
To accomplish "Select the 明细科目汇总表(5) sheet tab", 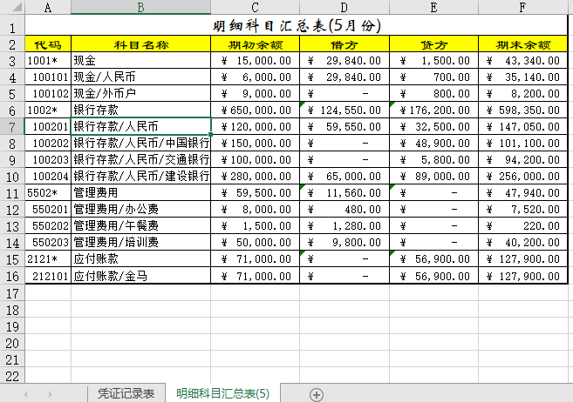I will click(x=222, y=394).
